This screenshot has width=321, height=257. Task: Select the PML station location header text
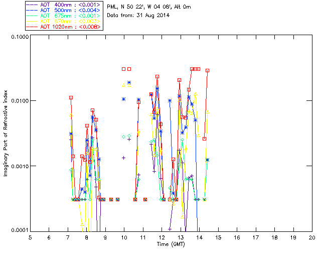click(149, 7)
